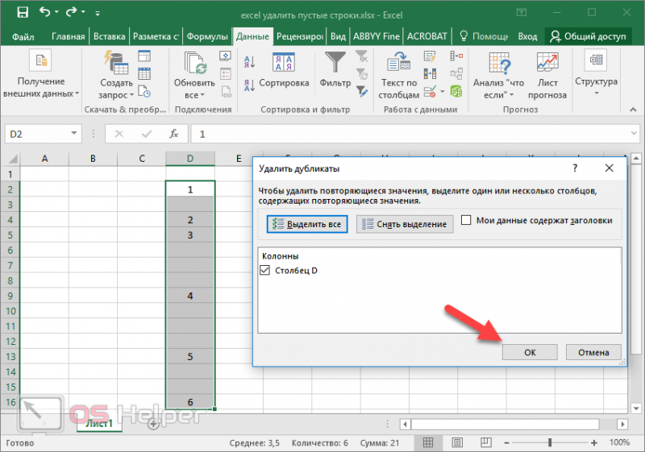
Task: Click the zoom slider handle
Action: [x=550, y=442]
